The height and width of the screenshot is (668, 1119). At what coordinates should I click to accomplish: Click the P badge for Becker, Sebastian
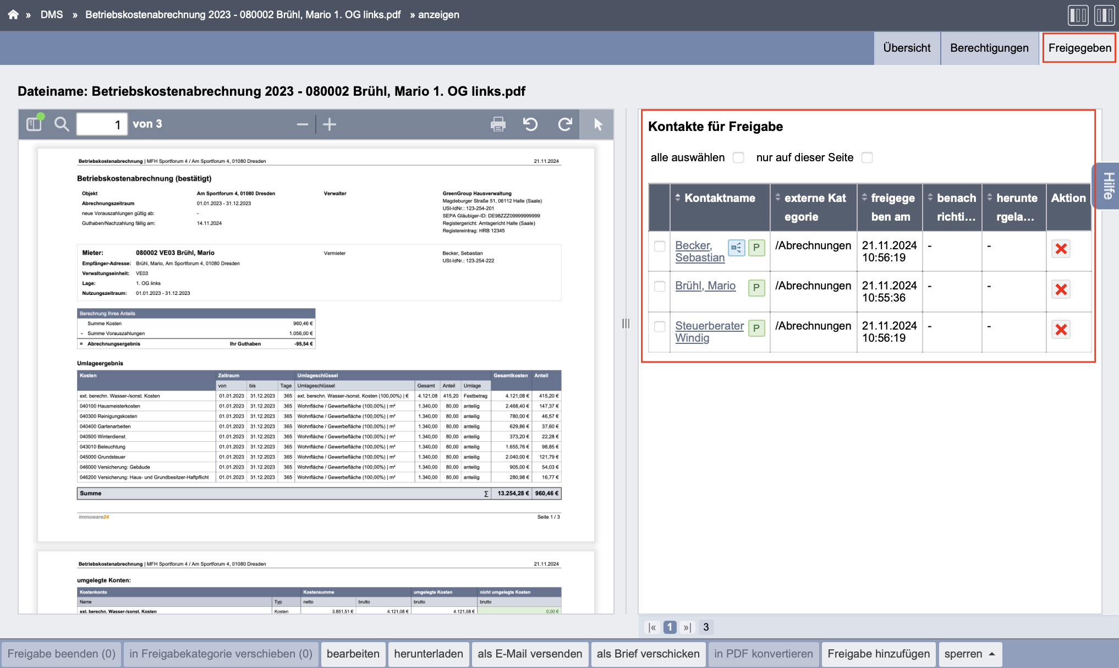[x=756, y=248]
